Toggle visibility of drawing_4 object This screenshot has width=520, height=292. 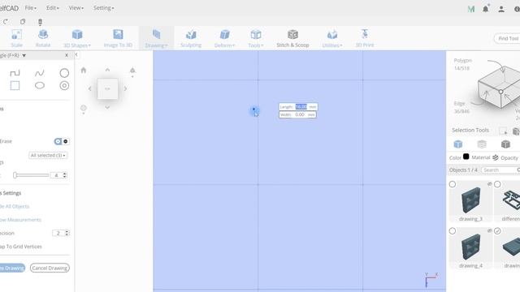tap(489, 230)
